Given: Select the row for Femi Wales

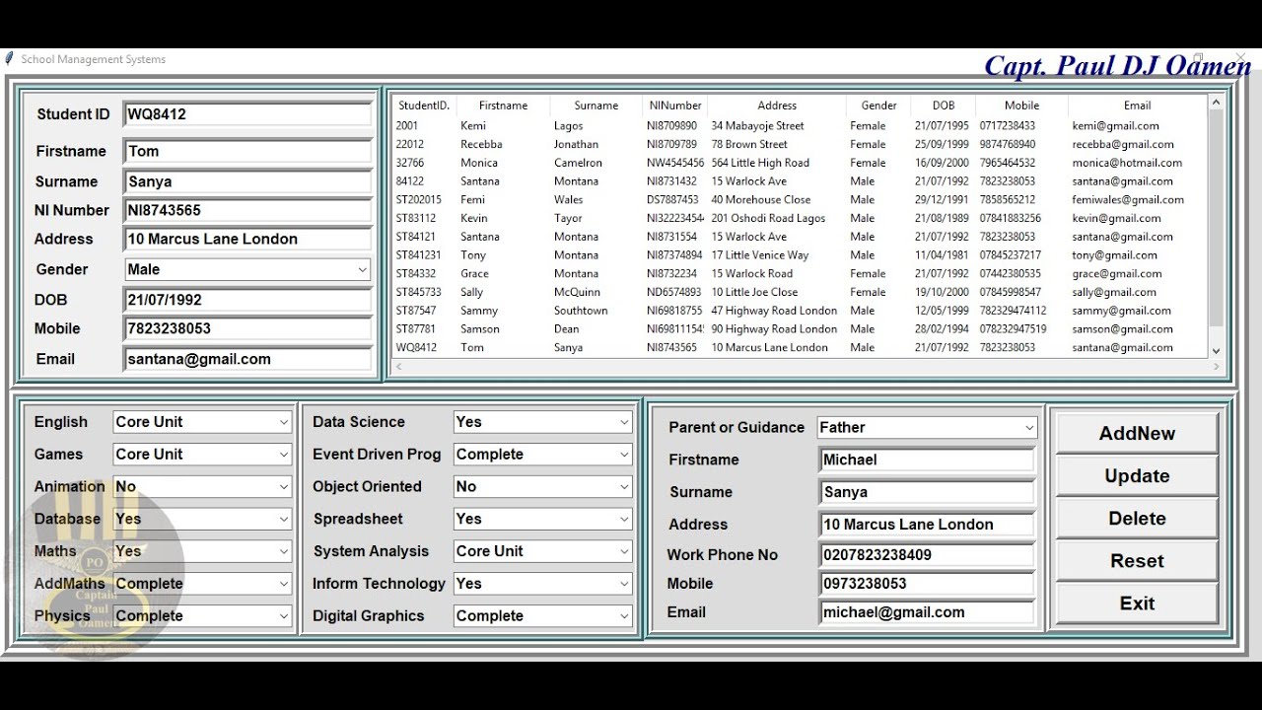Looking at the screenshot, I should (800, 199).
